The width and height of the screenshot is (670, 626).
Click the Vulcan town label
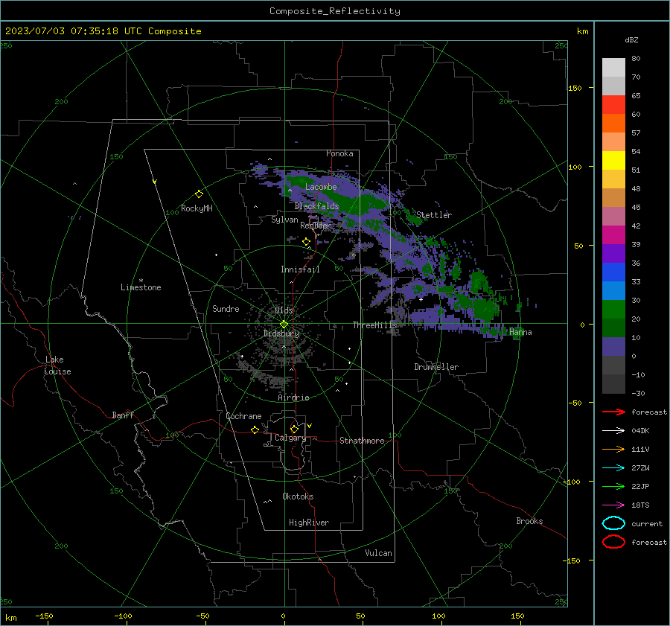point(378,553)
